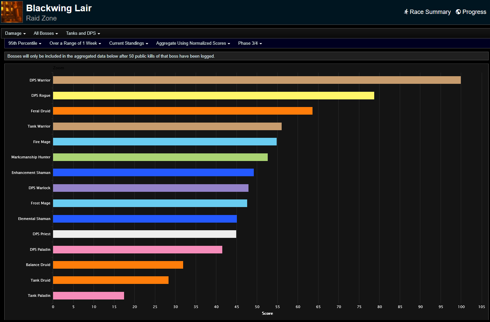Click the Enhancement Shaman bar
The width and height of the screenshot is (490, 322).
click(153, 172)
